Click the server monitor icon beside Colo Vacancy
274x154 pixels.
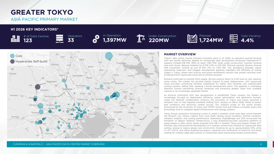point(234,38)
